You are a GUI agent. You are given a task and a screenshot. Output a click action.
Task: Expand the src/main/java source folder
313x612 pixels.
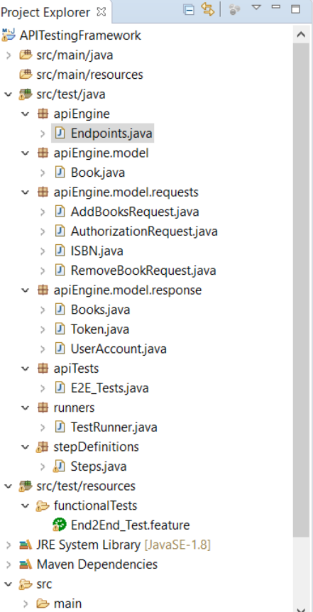[9, 55]
